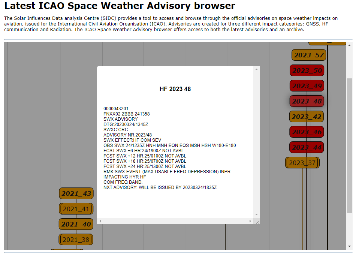Click the popup's scroll down arrow
The image size is (356, 258).
[x=256, y=214]
